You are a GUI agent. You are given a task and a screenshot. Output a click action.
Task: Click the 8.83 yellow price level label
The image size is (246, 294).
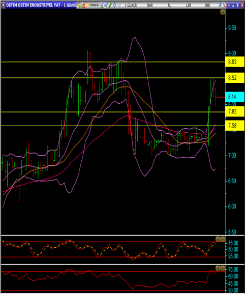(x=235, y=62)
